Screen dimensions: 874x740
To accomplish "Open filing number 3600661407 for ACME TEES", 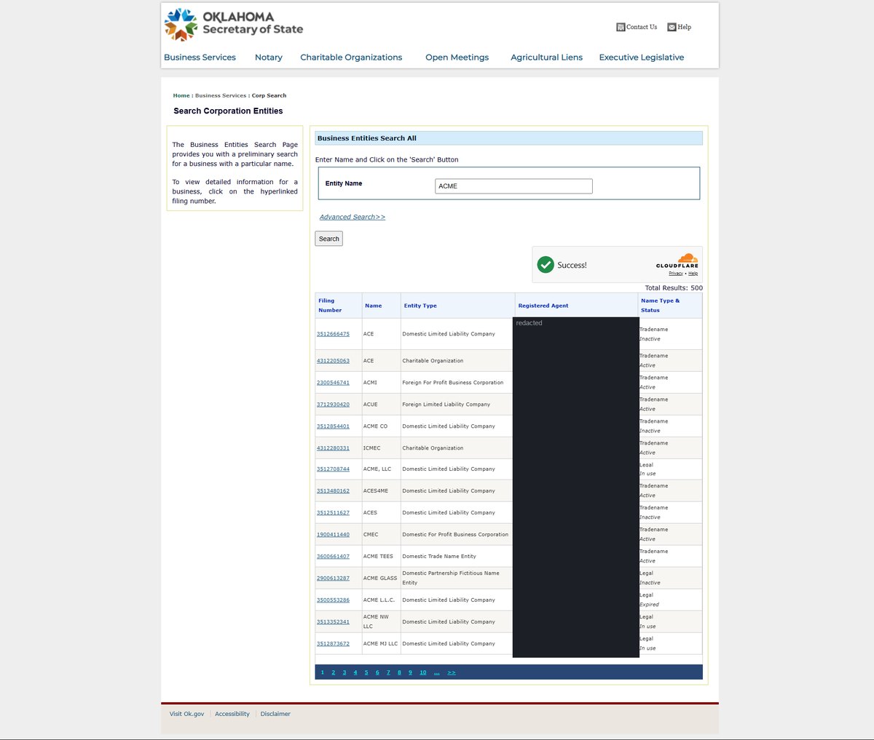I will pos(333,557).
